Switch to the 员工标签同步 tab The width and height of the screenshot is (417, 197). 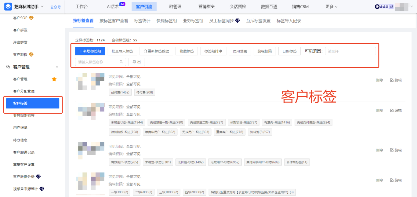[x=222, y=21]
